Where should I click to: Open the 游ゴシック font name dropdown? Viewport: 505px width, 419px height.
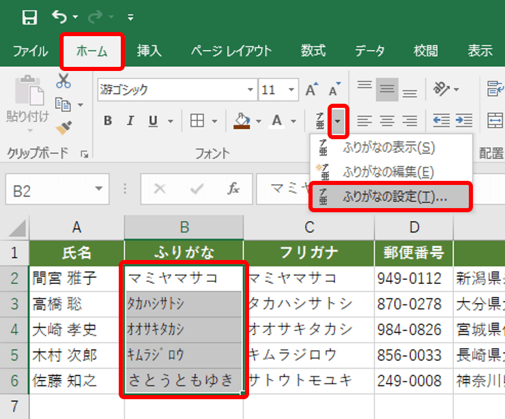[x=250, y=89]
